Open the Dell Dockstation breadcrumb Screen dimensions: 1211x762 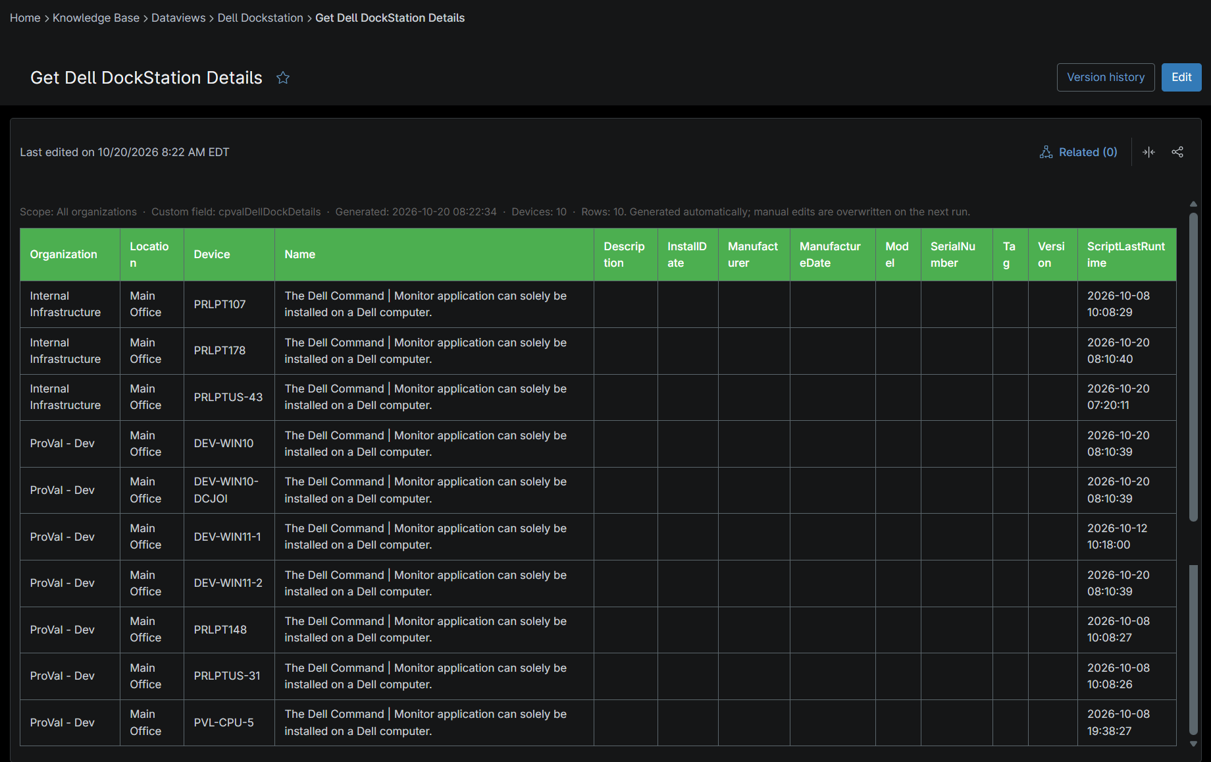coord(261,18)
